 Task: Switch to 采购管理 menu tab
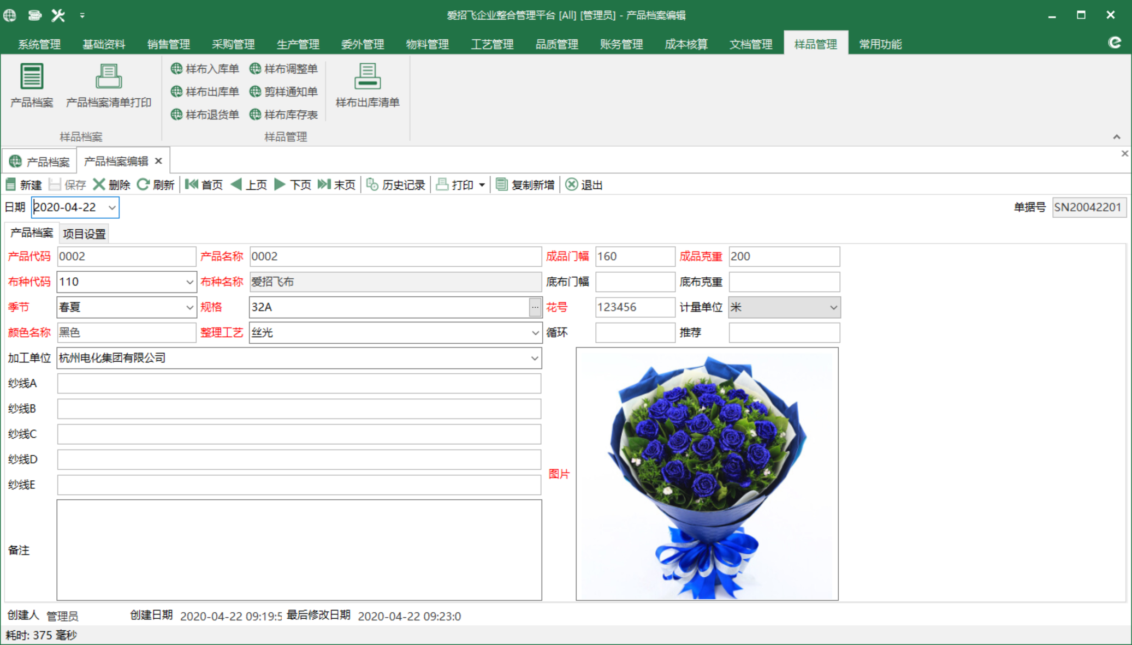coord(234,44)
